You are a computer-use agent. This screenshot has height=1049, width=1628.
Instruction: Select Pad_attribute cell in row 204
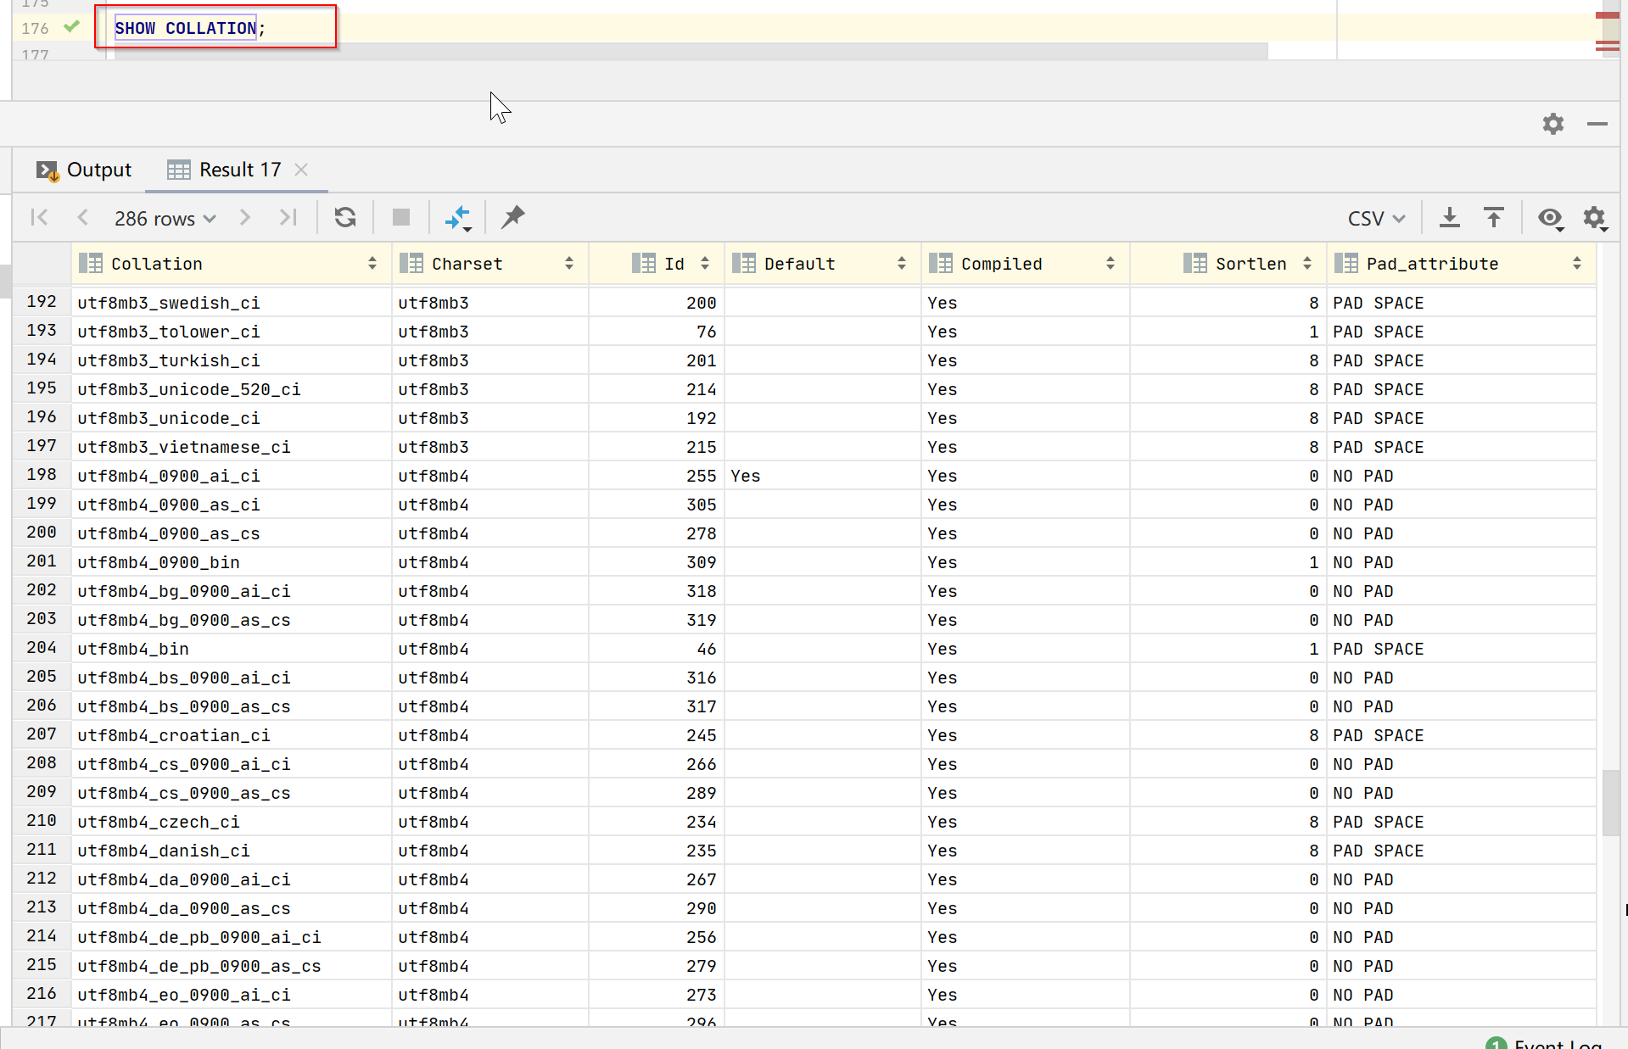(1462, 649)
